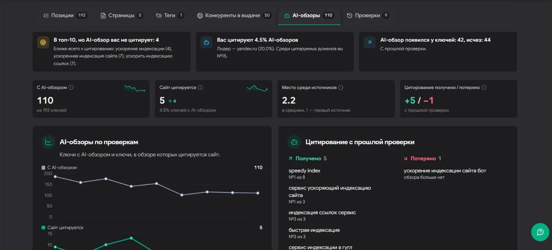Click the 'из 192 ключей' caption

(52, 110)
